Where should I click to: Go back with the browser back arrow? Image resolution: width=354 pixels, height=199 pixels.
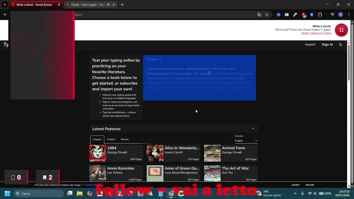[5, 15]
